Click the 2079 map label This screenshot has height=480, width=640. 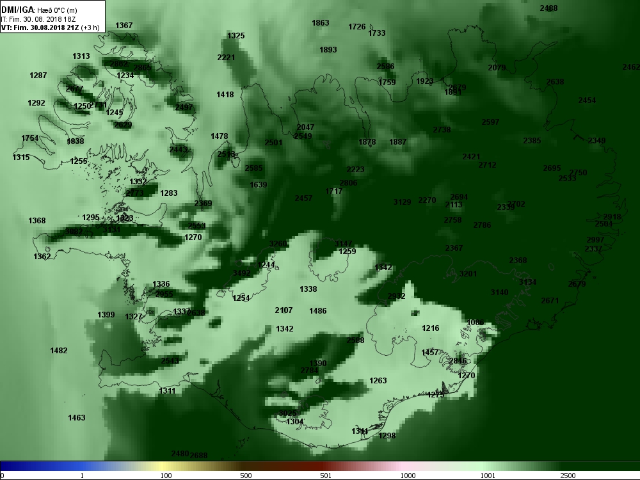[497, 68]
